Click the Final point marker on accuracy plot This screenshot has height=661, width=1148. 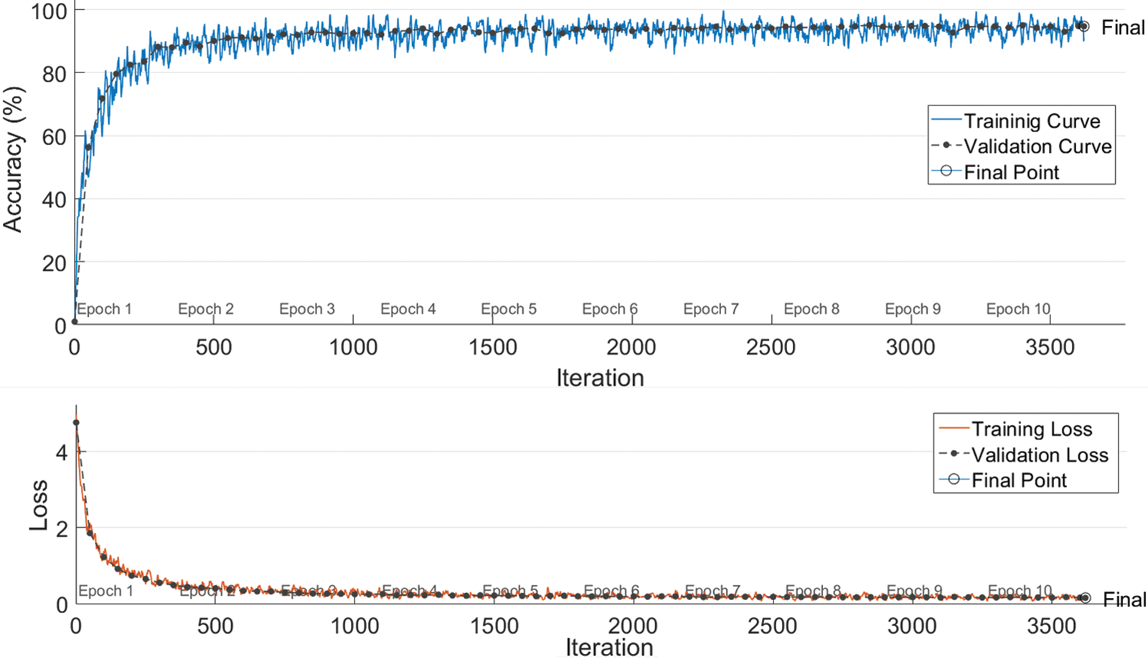(1083, 27)
